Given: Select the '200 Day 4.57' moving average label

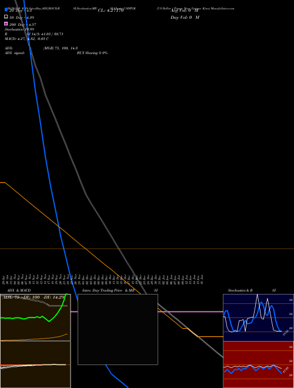Looking at the screenshot, I should 23,25.
